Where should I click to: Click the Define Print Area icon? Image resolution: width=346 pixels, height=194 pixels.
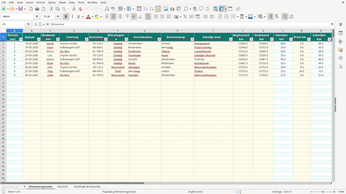click(x=215, y=9)
